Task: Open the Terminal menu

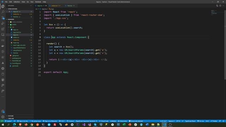Action: click(38, 2)
